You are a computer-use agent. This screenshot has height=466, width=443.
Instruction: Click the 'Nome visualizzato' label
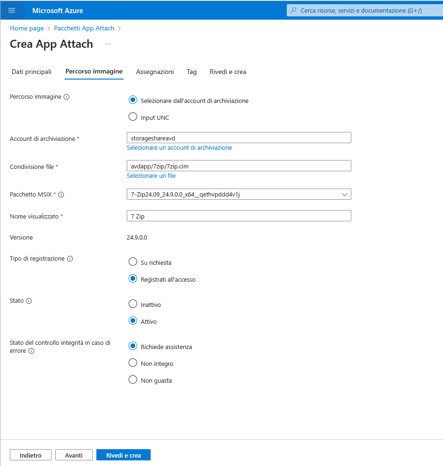[x=34, y=217]
